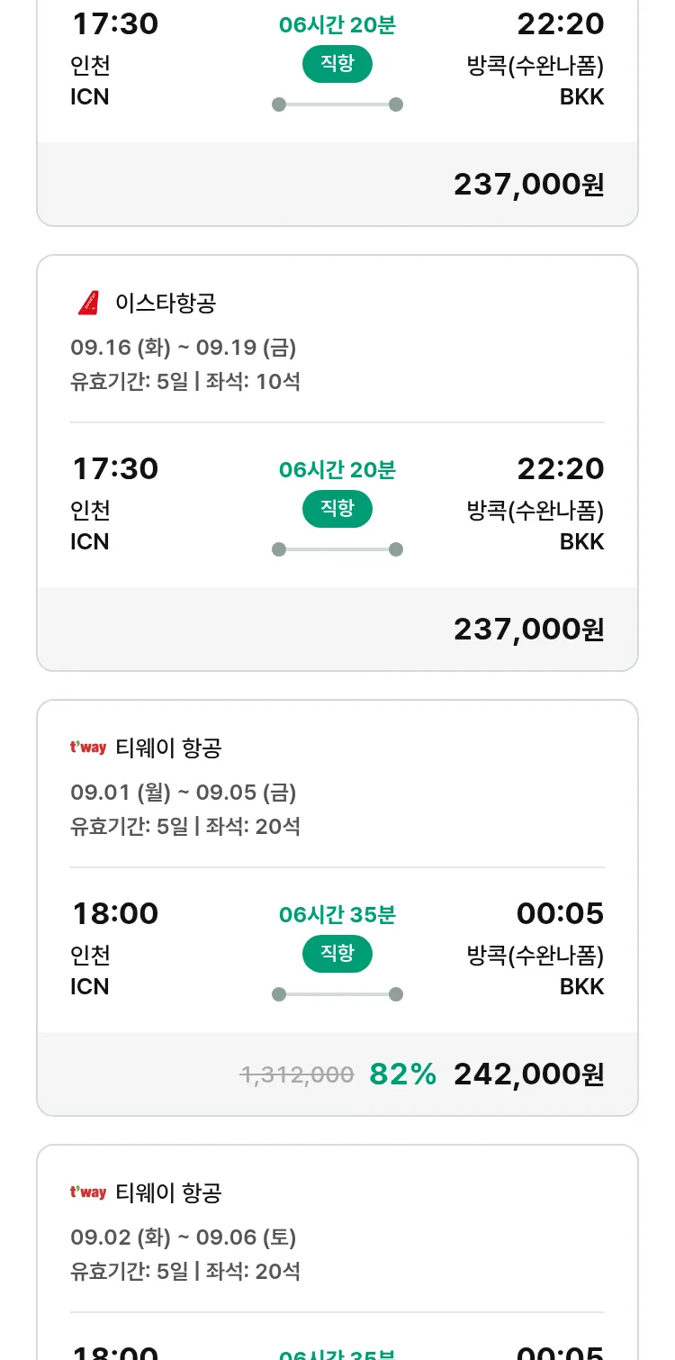Tap the 직항 badge on the 242,000원 flight

(x=337, y=954)
